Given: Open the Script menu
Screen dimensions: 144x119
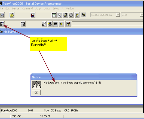Looking at the screenshot, I should (38, 8).
